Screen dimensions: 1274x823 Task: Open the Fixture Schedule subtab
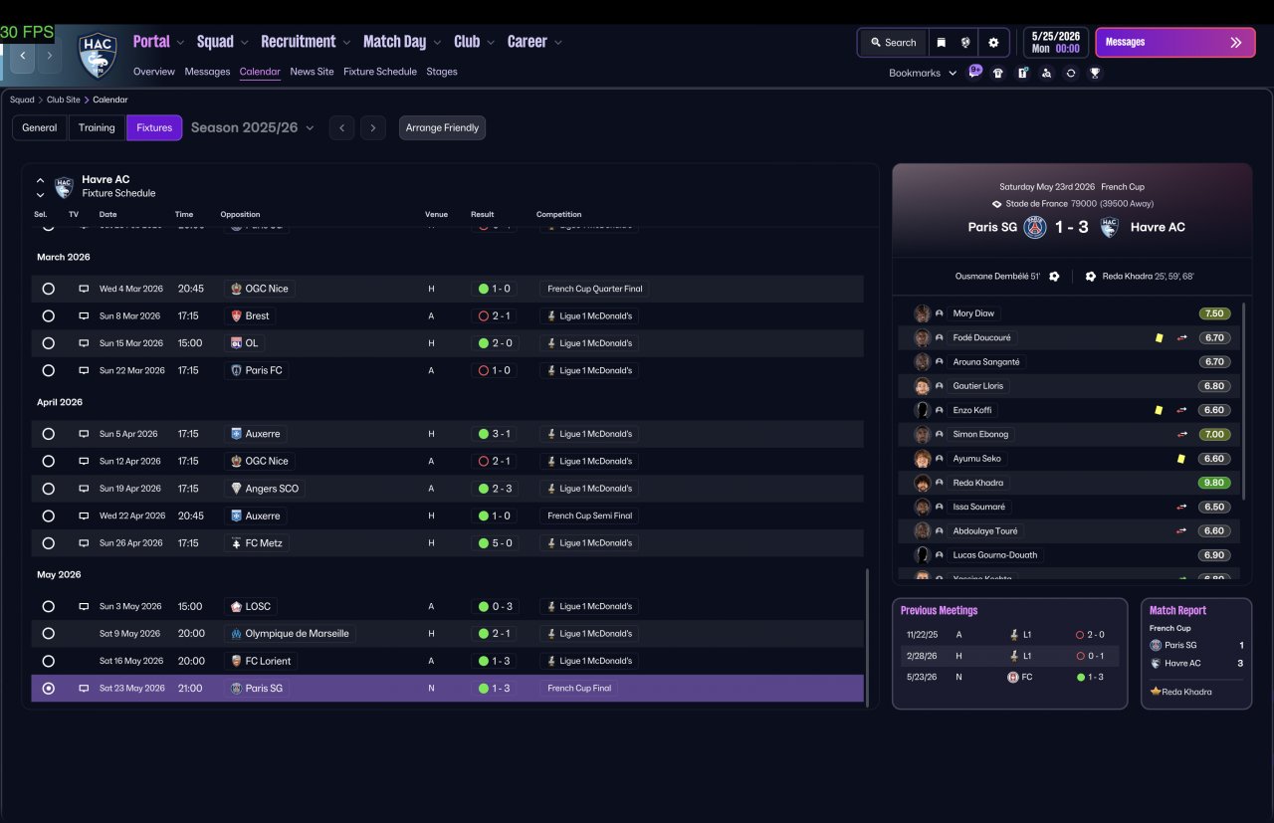(x=380, y=72)
